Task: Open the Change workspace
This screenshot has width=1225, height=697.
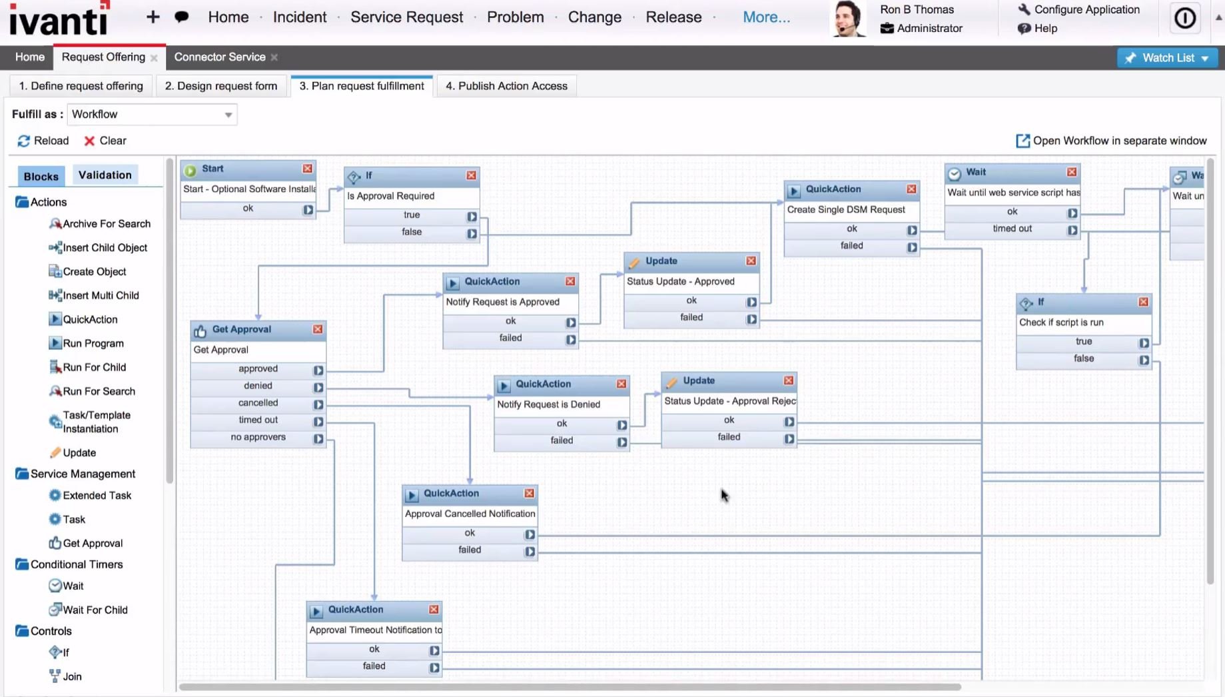Action: point(595,17)
